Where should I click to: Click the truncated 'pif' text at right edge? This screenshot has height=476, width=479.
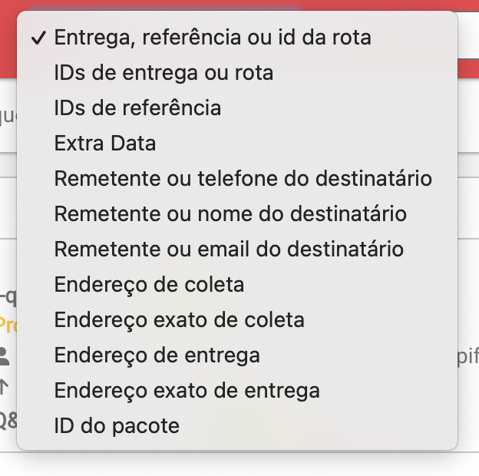468,356
